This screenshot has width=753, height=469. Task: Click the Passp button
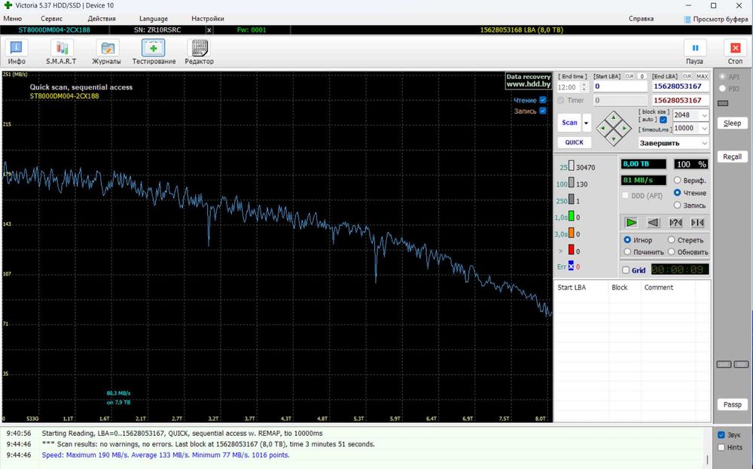tap(732, 404)
